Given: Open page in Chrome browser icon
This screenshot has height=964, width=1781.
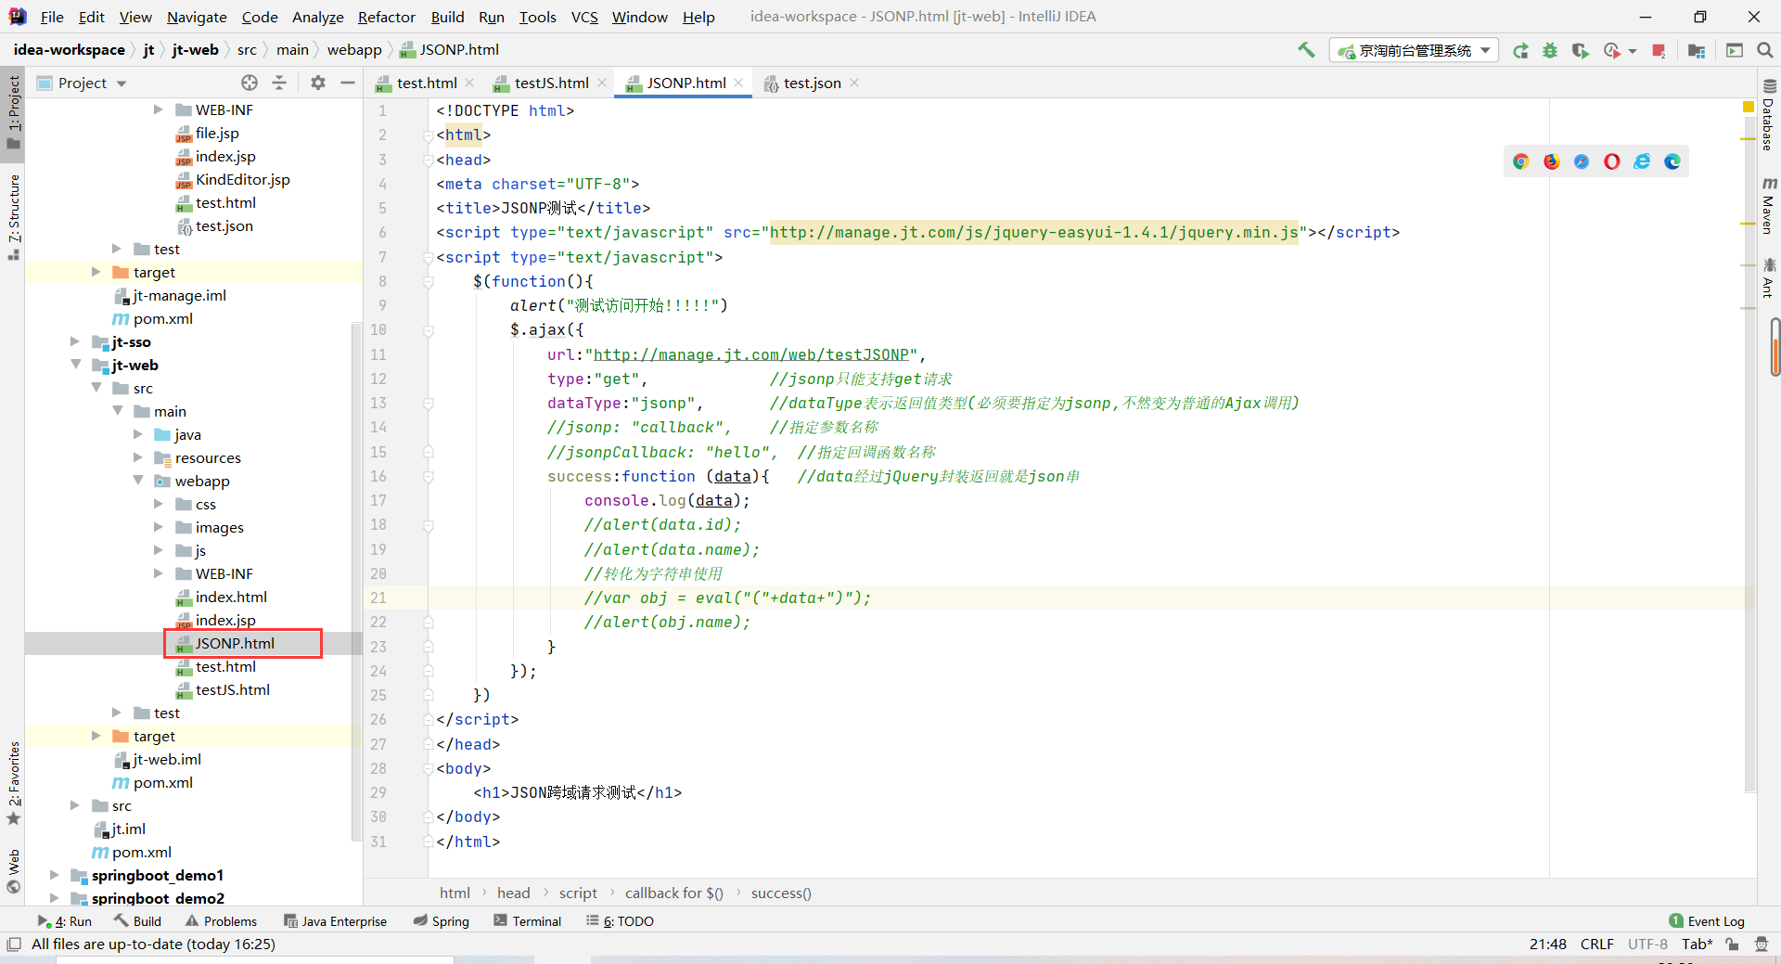Looking at the screenshot, I should pos(1521,161).
